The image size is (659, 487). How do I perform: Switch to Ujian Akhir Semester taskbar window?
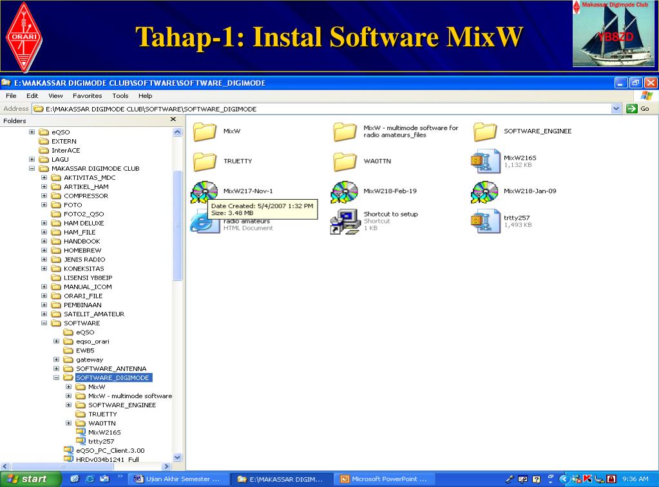point(178,479)
